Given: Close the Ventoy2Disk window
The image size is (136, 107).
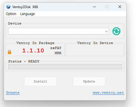Looking at the screenshot, I should (x=120, y=7).
